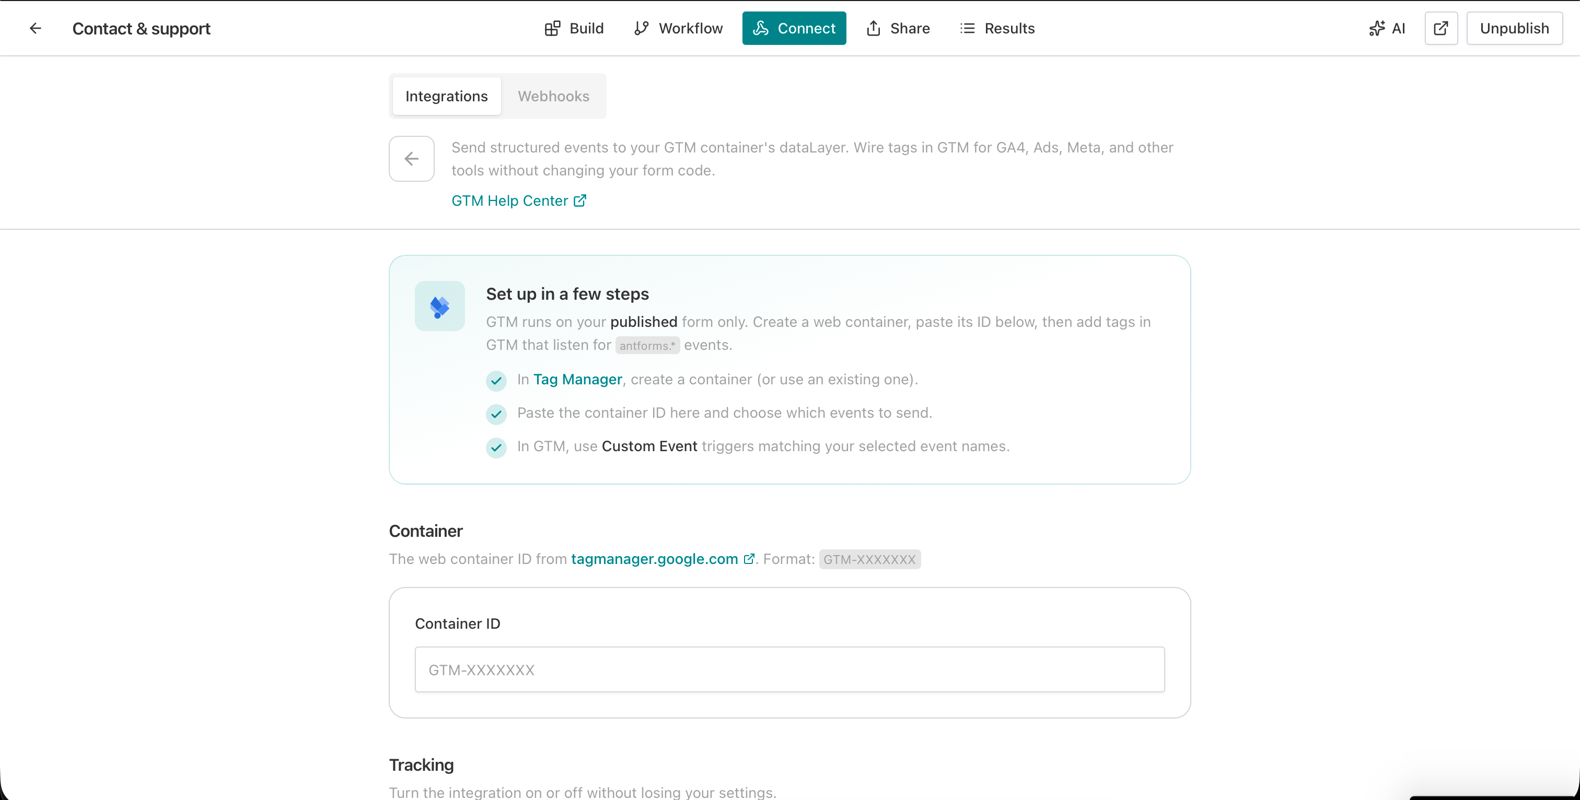Select the Workflow icon
1580x800 pixels.
coord(641,28)
